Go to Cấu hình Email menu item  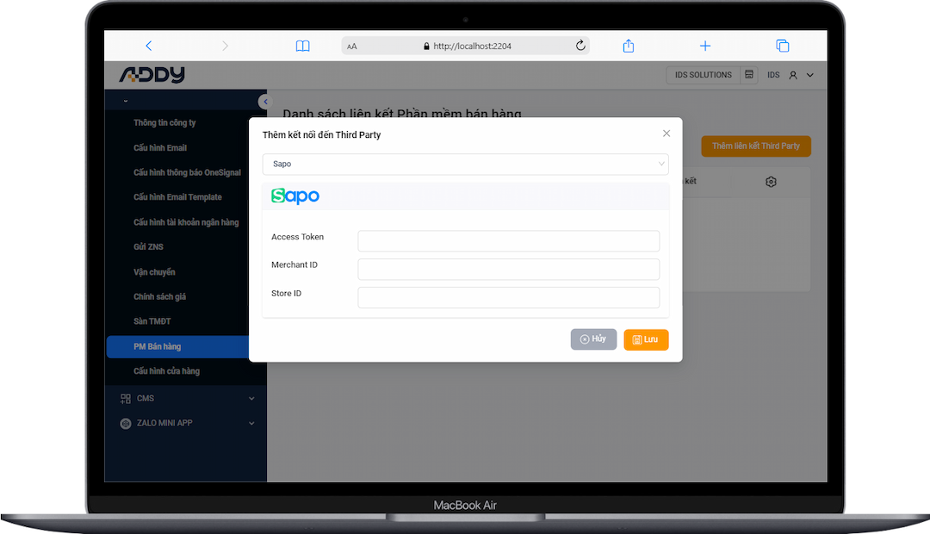[160, 148]
